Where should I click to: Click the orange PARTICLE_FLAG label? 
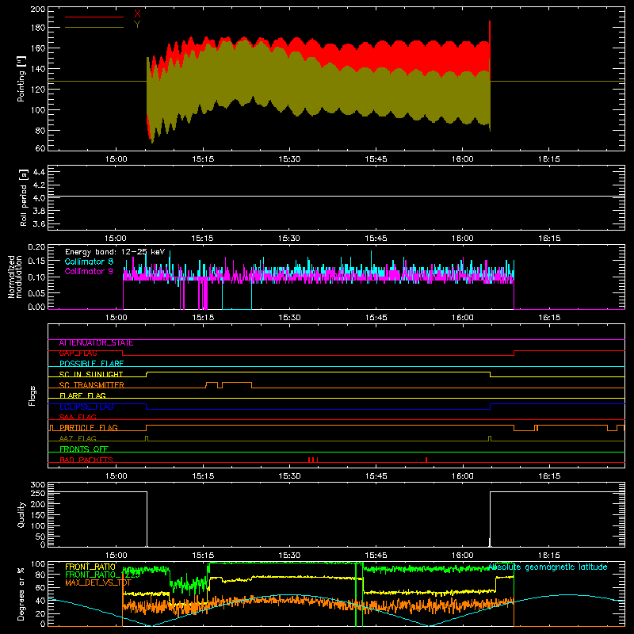coord(89,428)
